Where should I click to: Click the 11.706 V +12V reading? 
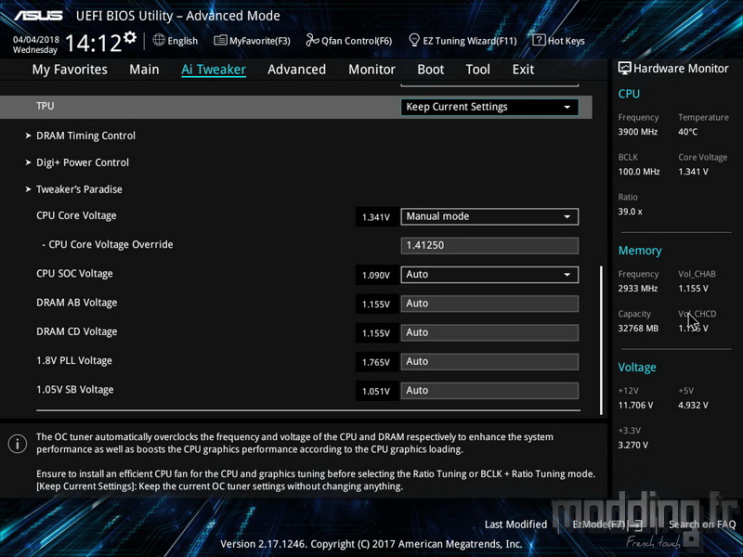[x=635, y=406]
